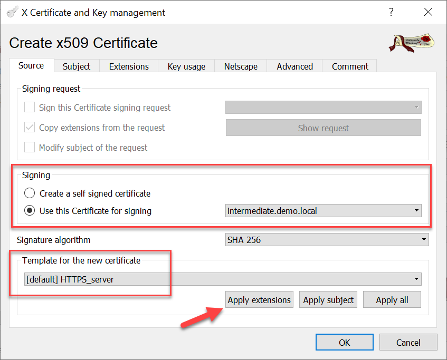Toggle Copy extensions from the request checkbox

30,128
